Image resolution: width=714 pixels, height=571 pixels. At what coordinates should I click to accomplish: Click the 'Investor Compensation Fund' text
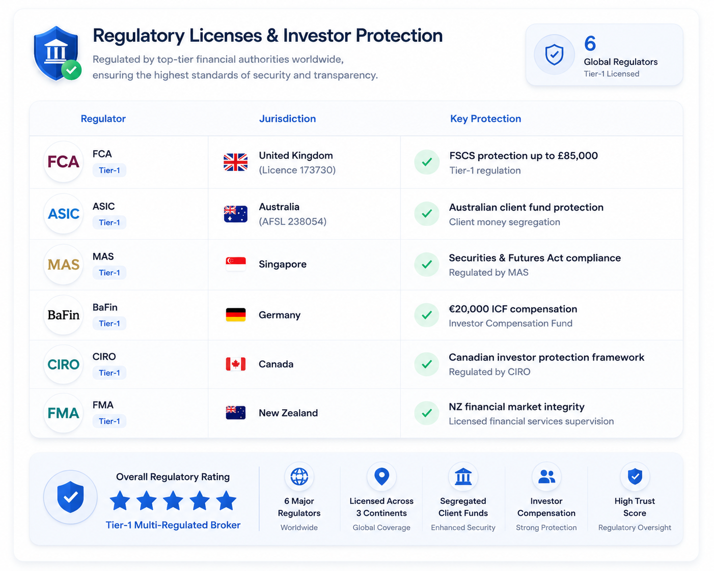point(510,323)
